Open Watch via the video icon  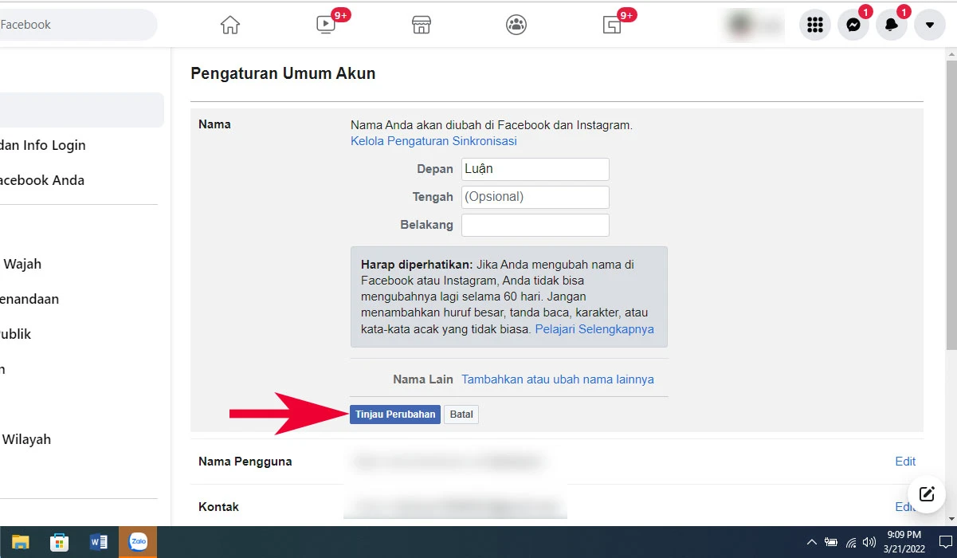coord(325,25)
